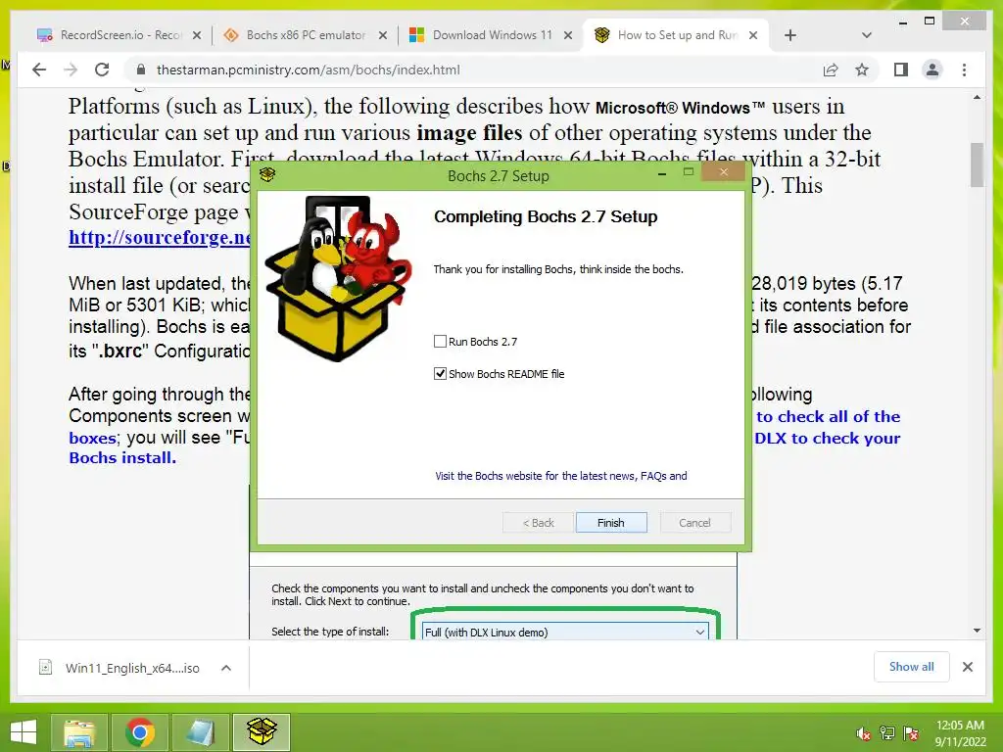
Task: Minimize the Bochs 2.7 Setup window
Action: coord(662,172)
